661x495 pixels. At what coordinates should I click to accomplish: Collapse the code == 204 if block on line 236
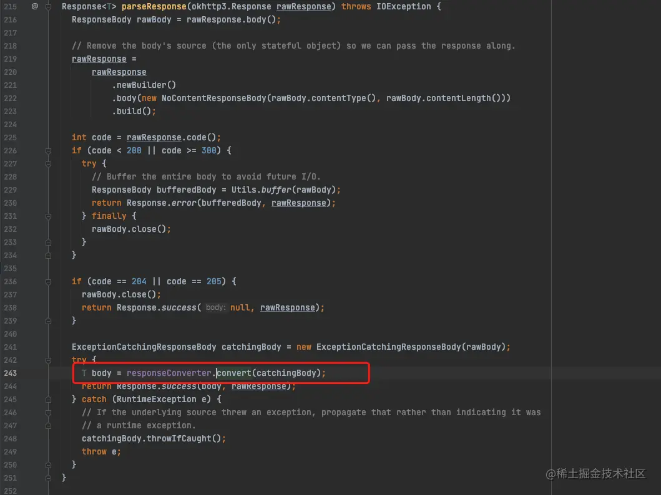(x=49, y=282)
